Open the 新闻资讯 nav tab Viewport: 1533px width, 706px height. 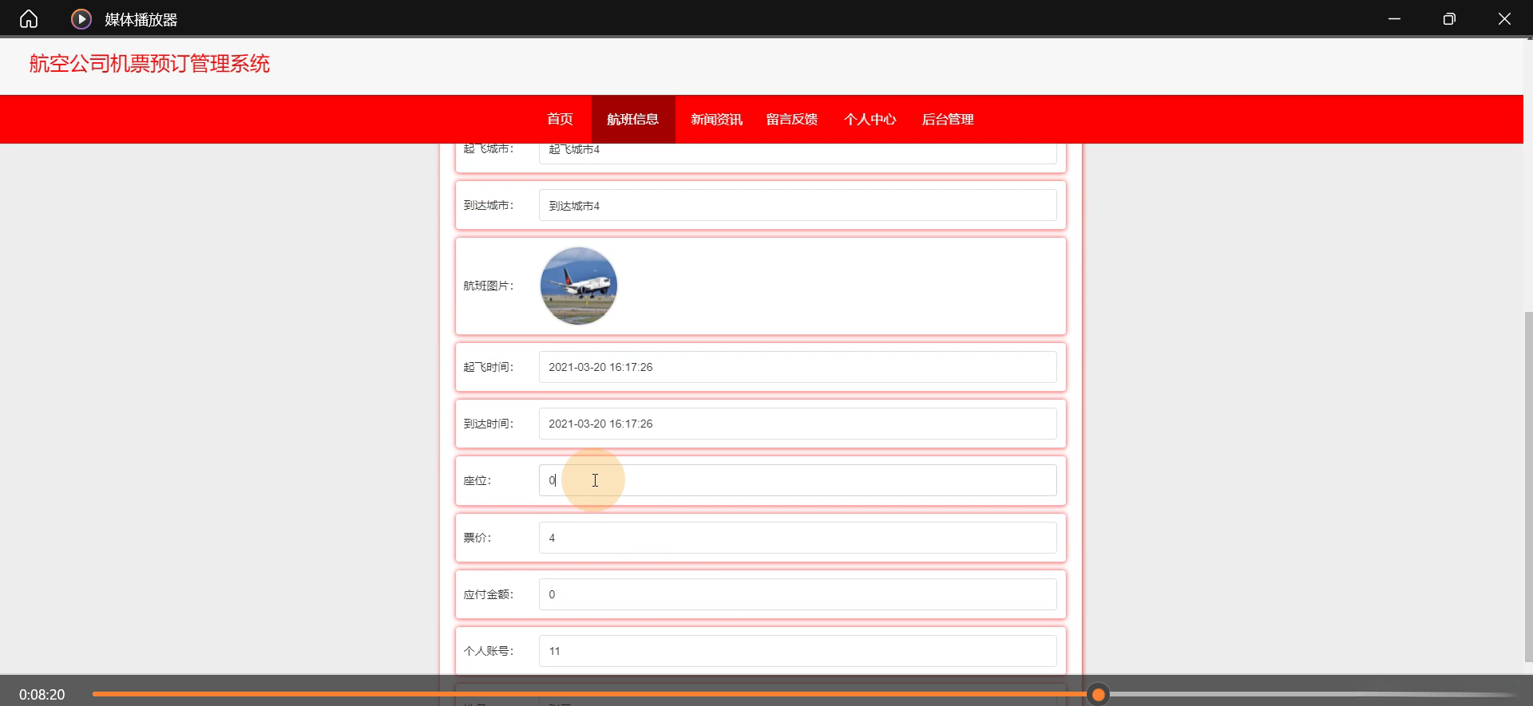[716, 119]
